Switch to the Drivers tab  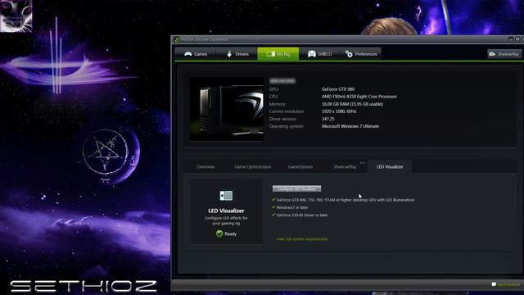[x=237, y=54]
